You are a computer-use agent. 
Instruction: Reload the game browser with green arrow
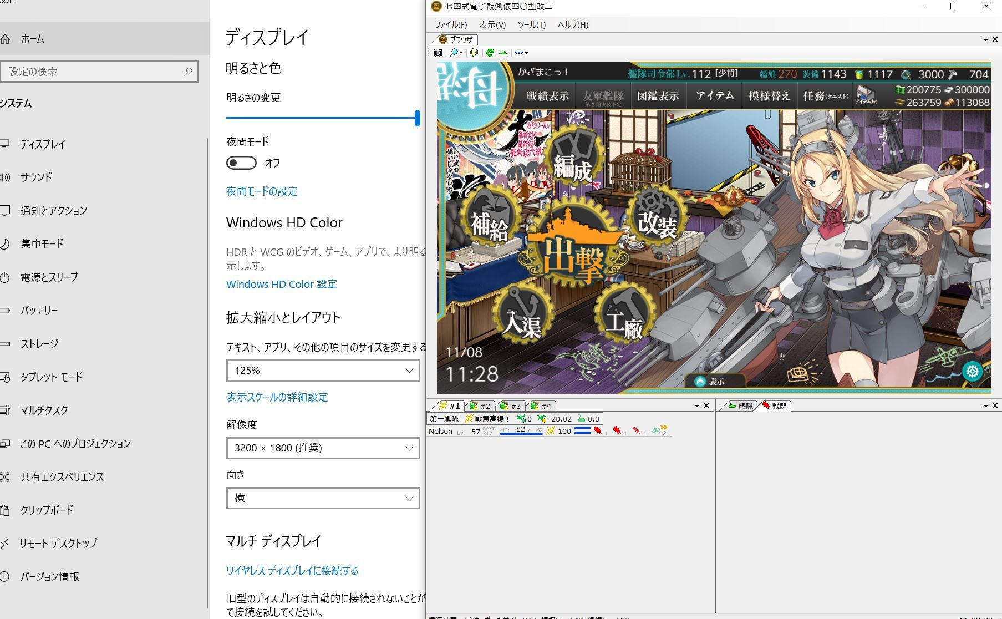[x=490, y=53]
